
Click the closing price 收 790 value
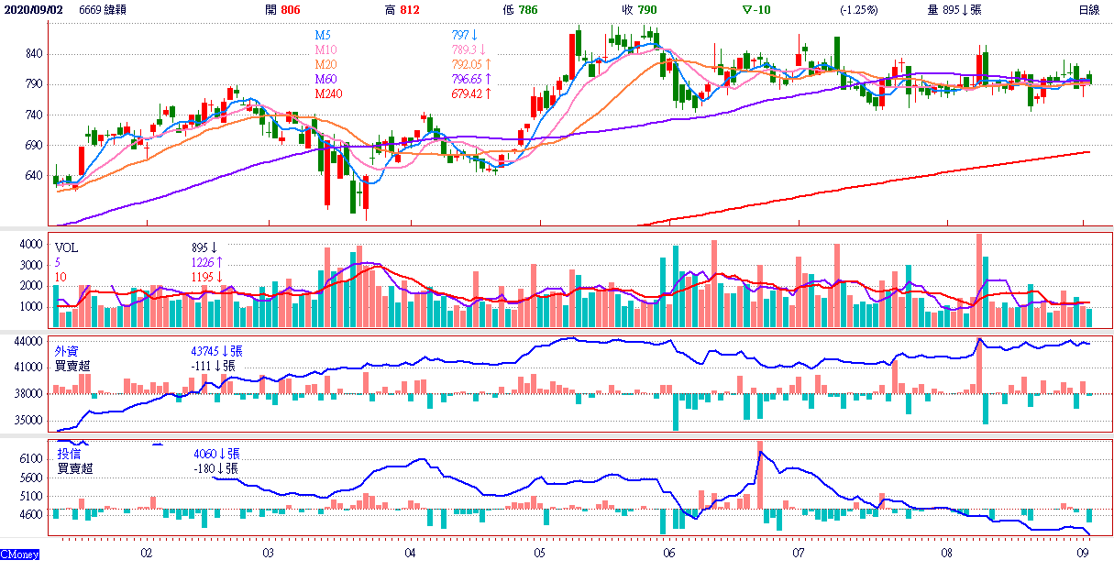(x=638, y=9)
